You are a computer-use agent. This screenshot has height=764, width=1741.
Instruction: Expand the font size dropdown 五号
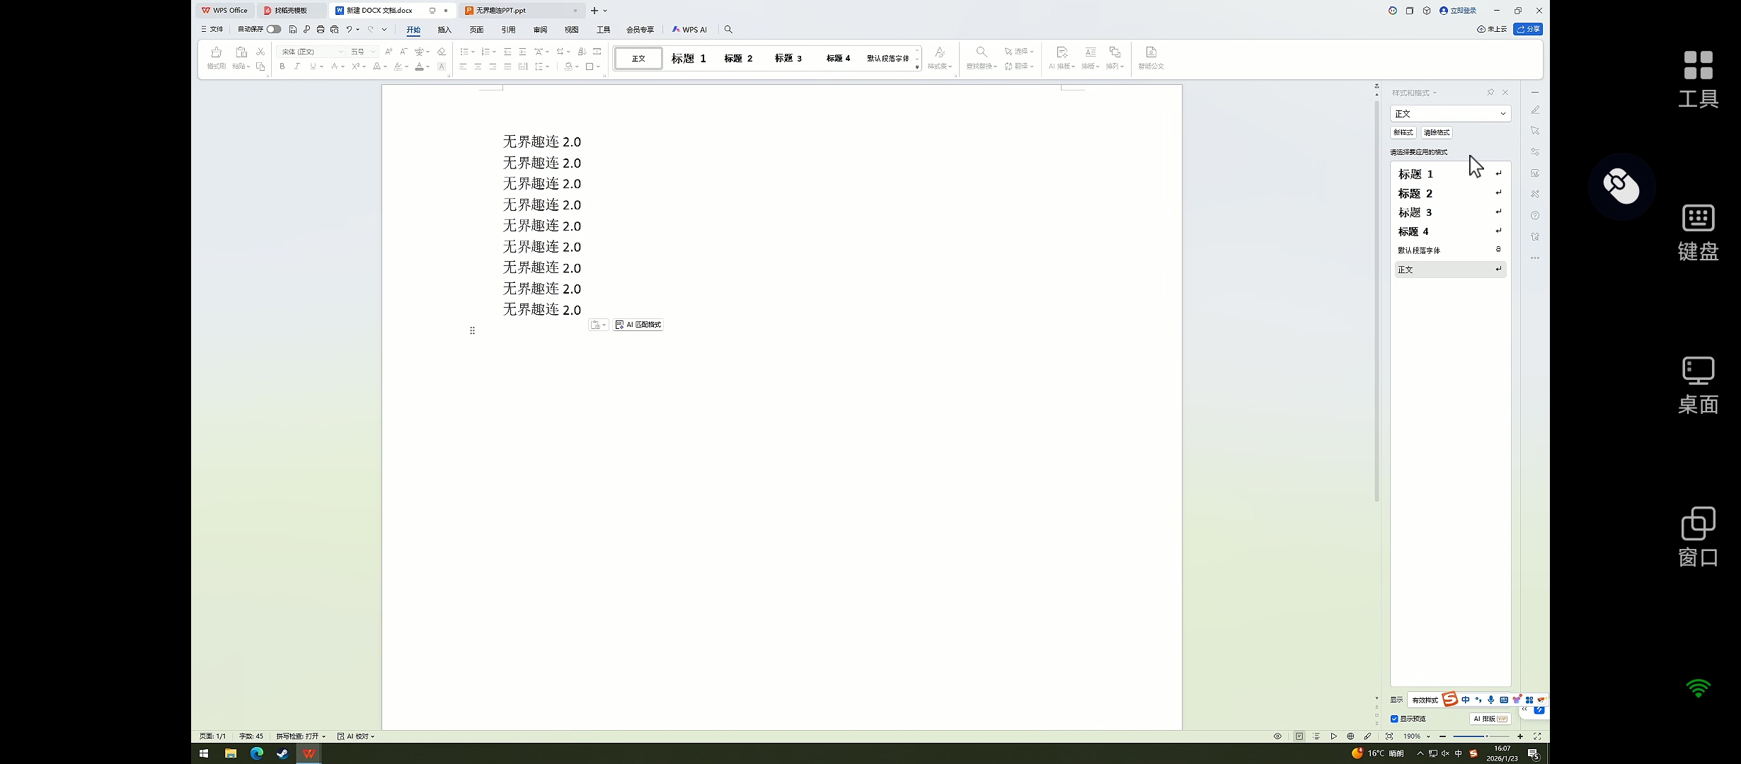tap(373, 52)
